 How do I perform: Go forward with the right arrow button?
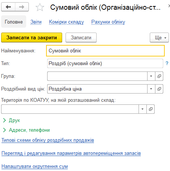pyautogui.click(x=22, y=7)
